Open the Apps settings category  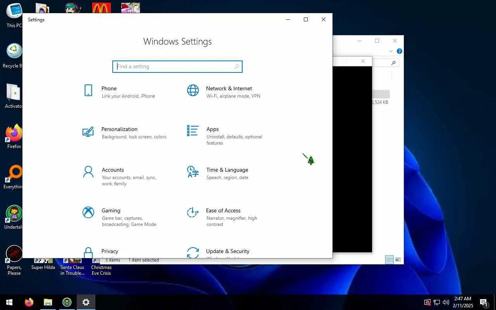tap(224, 136)
